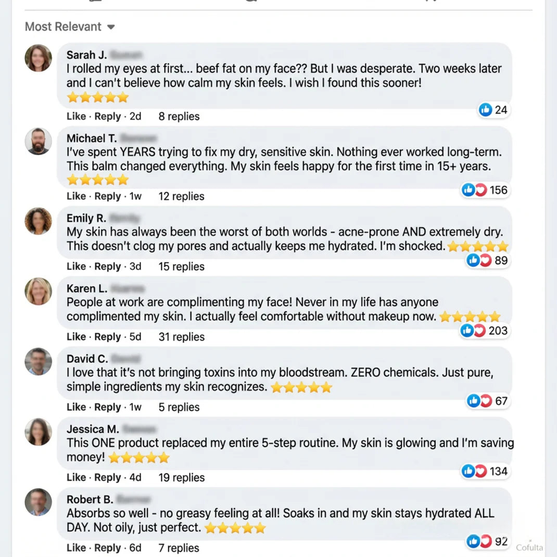
Task: Click Sarah J.'s profile picture
Action: [x=39, y=58]
